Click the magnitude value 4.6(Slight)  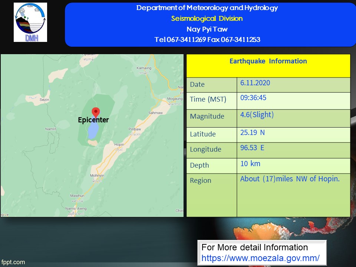coord(257,115)
